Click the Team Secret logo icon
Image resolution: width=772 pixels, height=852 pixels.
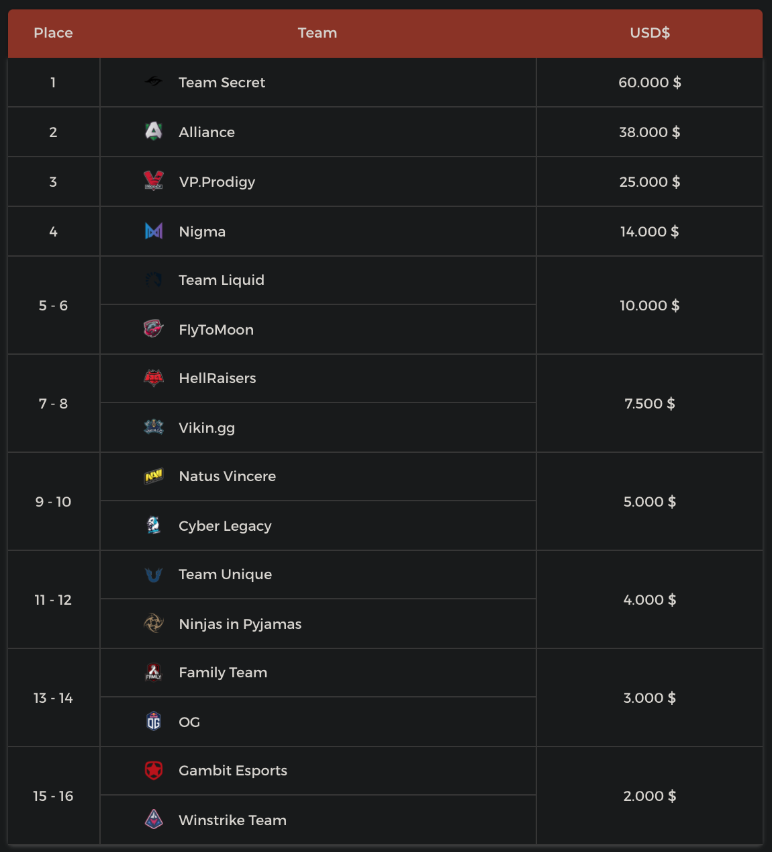154,82
